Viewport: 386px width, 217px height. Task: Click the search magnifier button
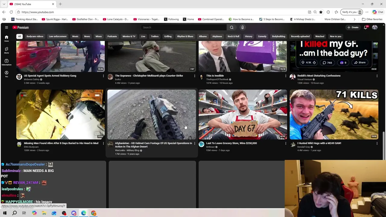coord(232,27)
